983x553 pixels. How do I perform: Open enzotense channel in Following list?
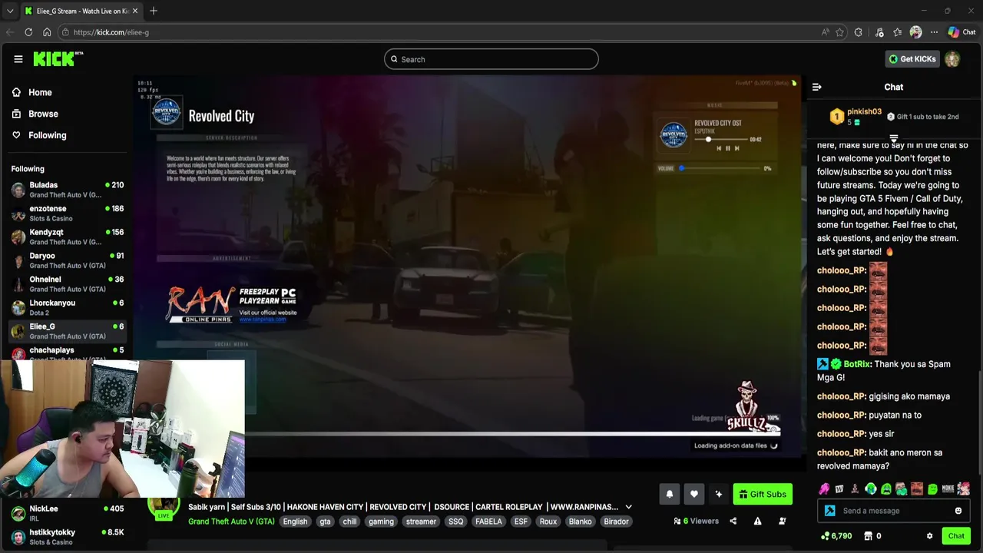[68, 214]
